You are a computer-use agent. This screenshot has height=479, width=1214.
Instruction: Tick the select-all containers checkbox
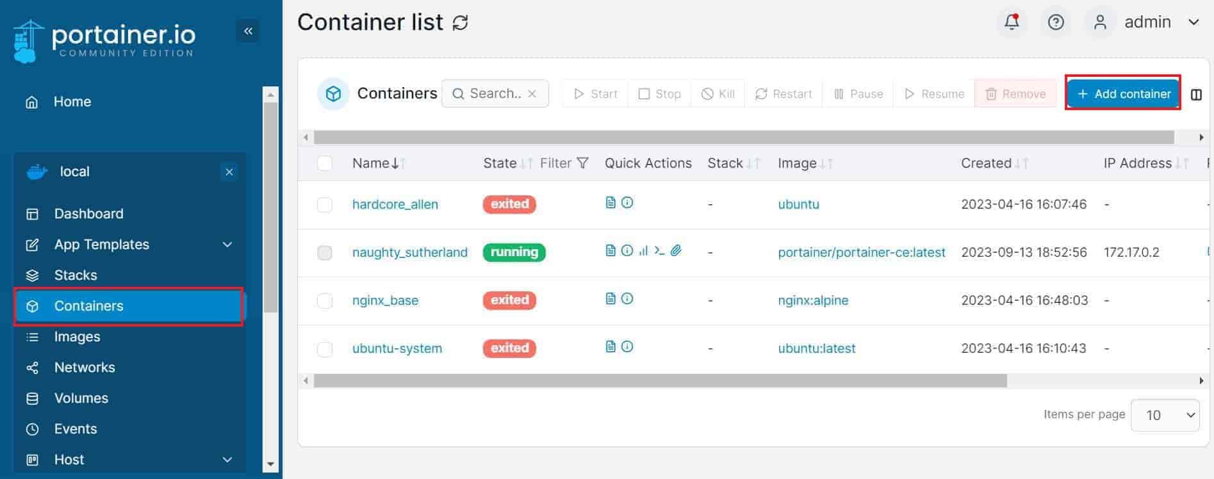(x=325, y=163)
